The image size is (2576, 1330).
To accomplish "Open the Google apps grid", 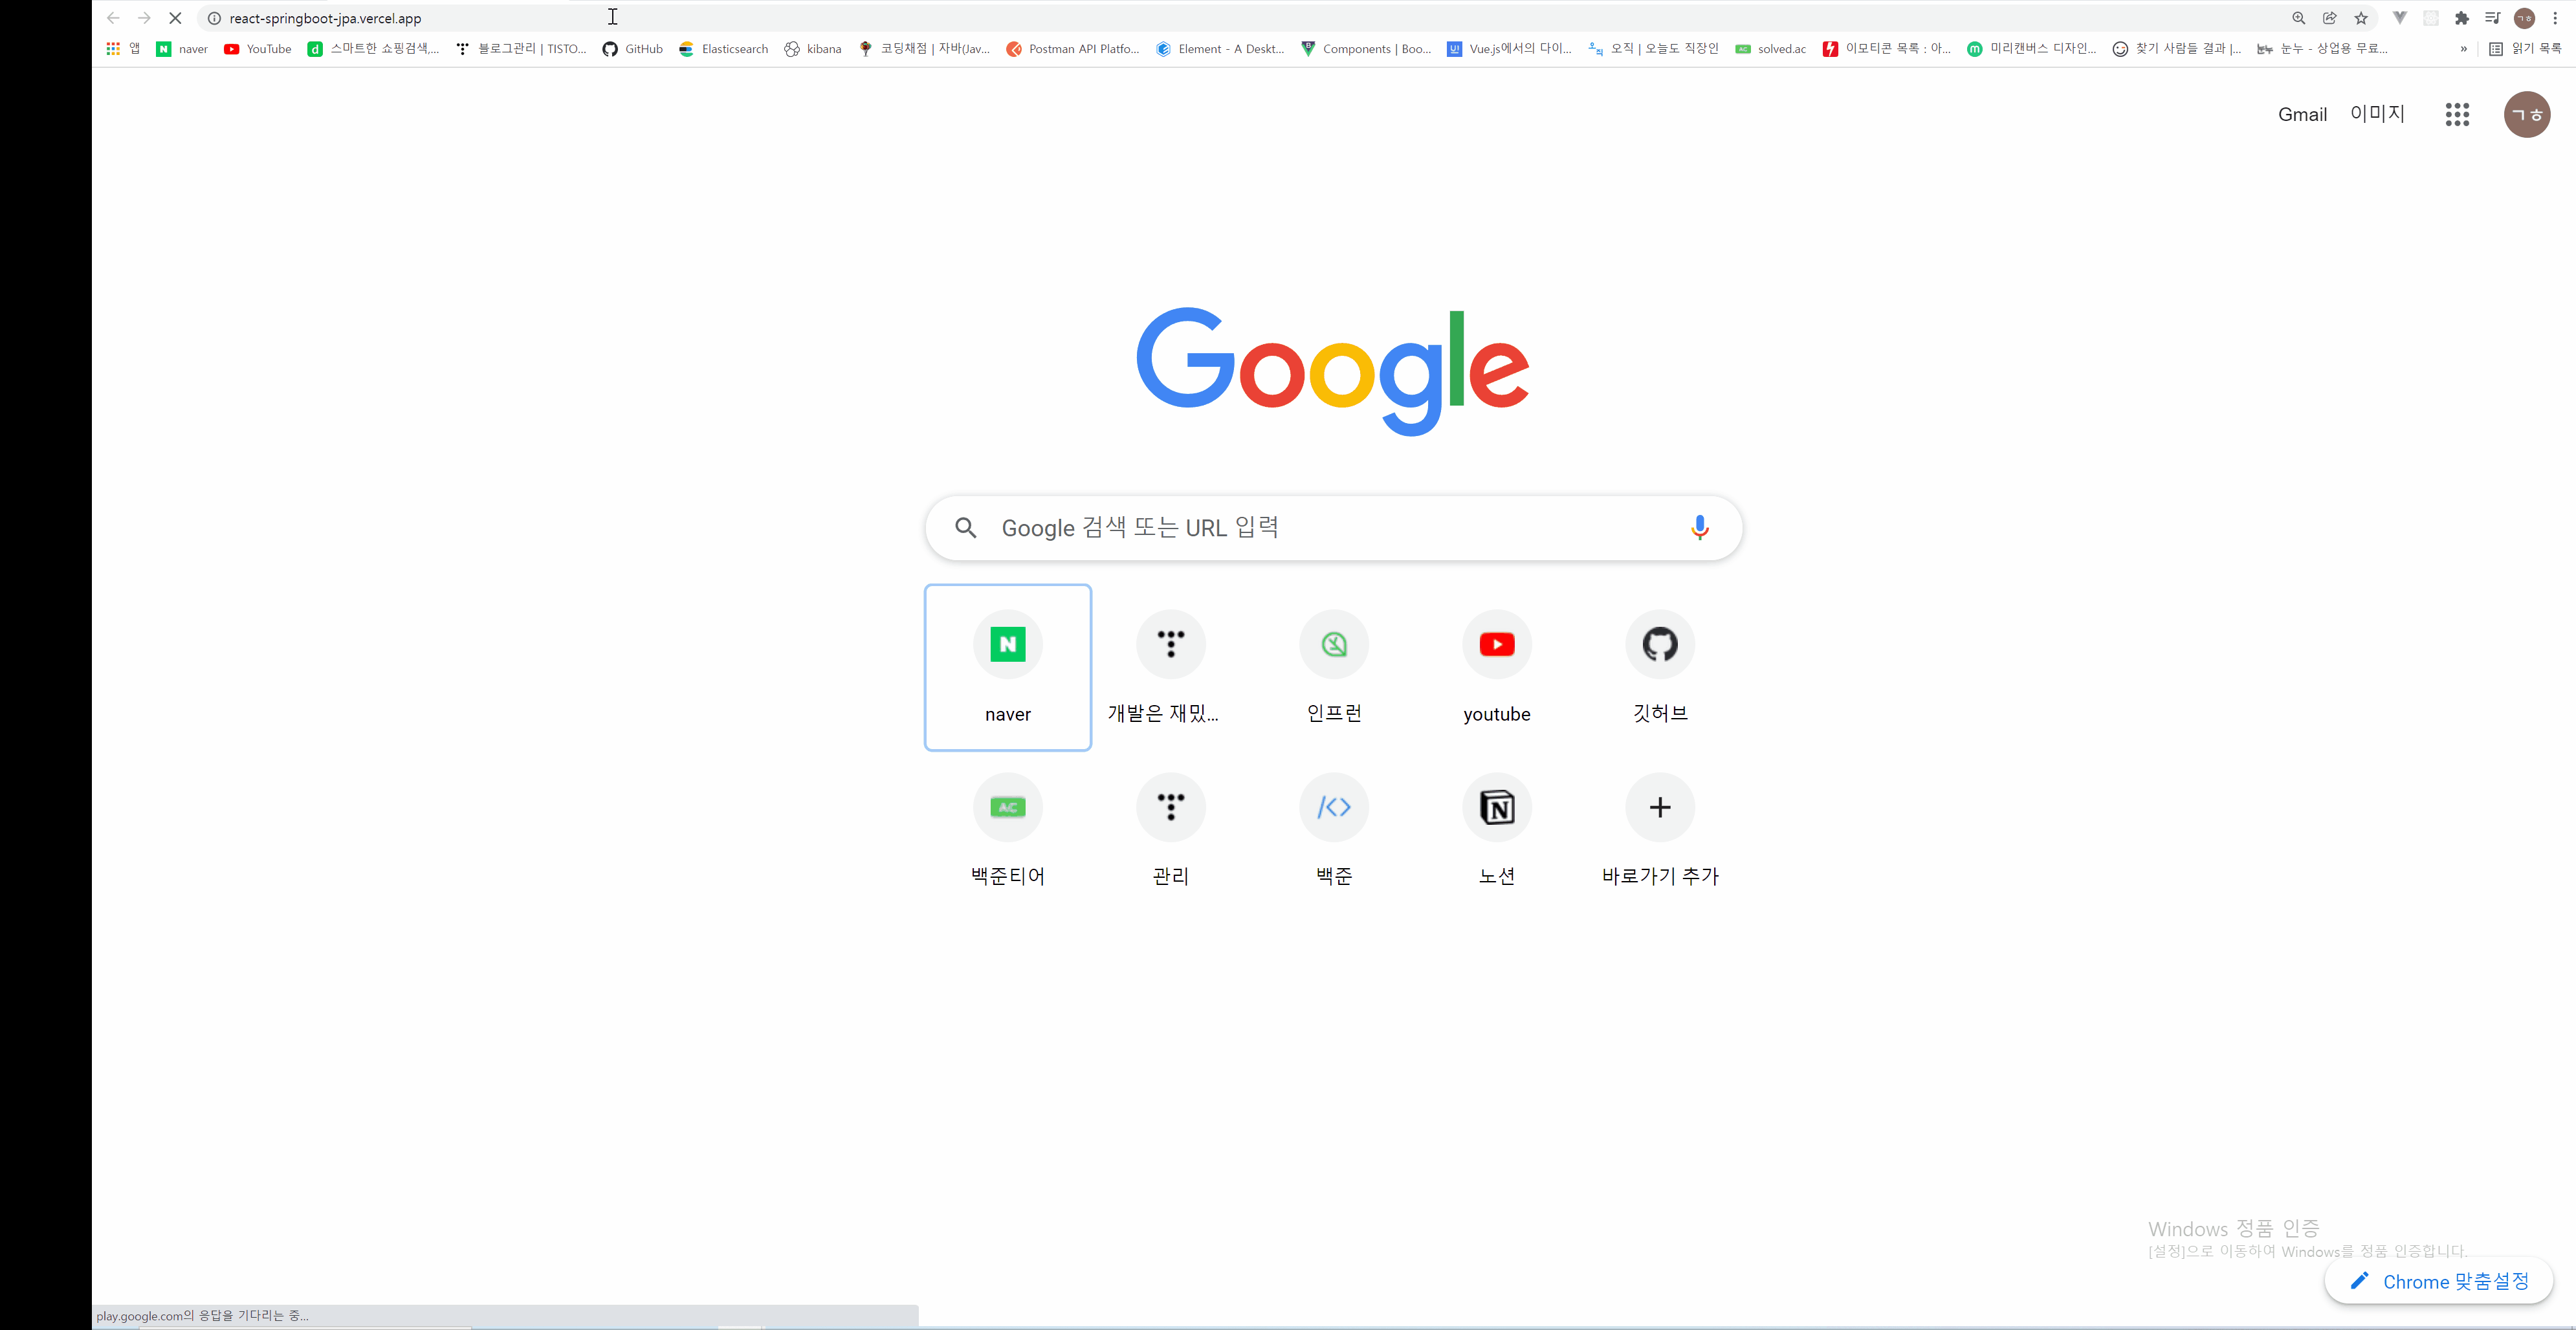I will (x=2457, y=114).
